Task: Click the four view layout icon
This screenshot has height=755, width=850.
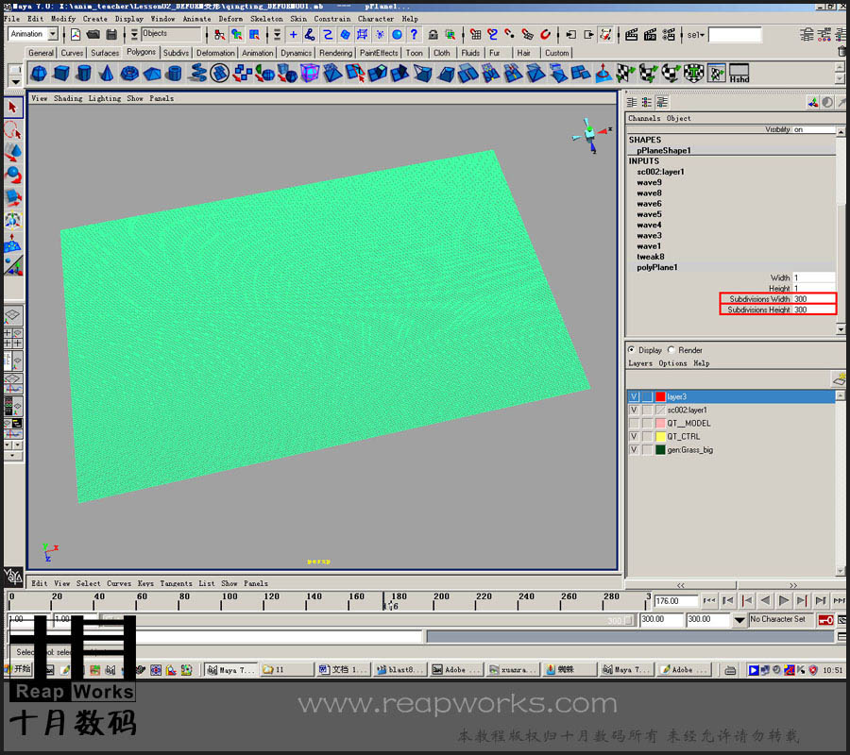Action: [x=13, y=338]
